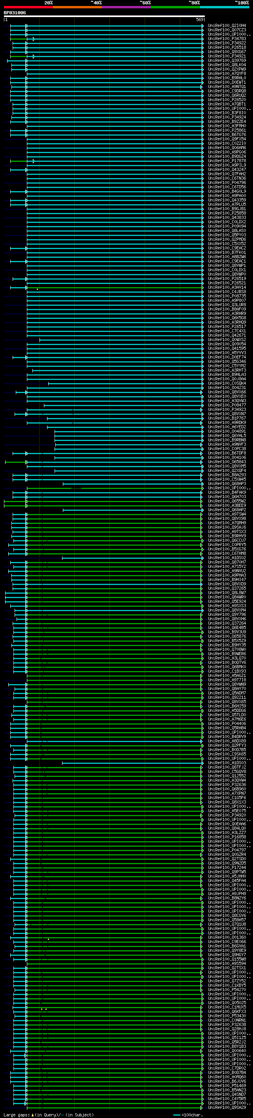Image resolution: width=253 pixels, height=1118 pixels.
Task: Click the arrowhead on the P17878 alignment bar
Action: tap(34, 161)
